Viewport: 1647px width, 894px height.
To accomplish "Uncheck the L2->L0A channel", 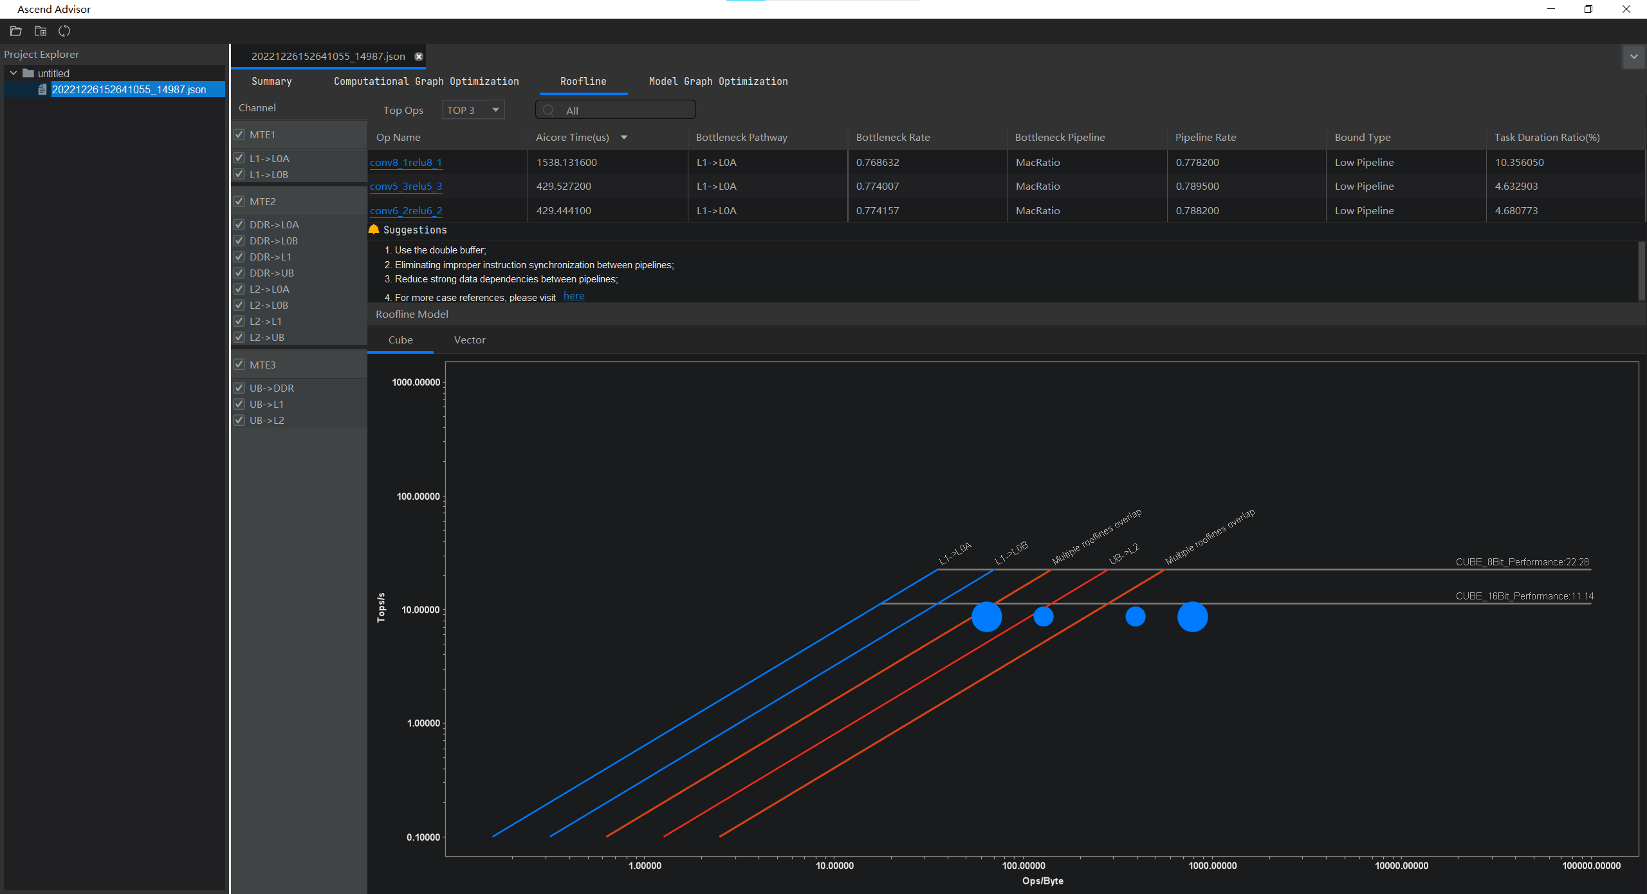I will 239,289.
